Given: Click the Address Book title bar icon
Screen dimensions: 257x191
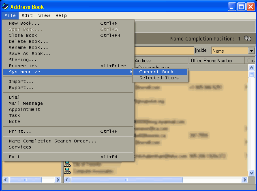Looking at the screenshot, I should click(6, 7).
